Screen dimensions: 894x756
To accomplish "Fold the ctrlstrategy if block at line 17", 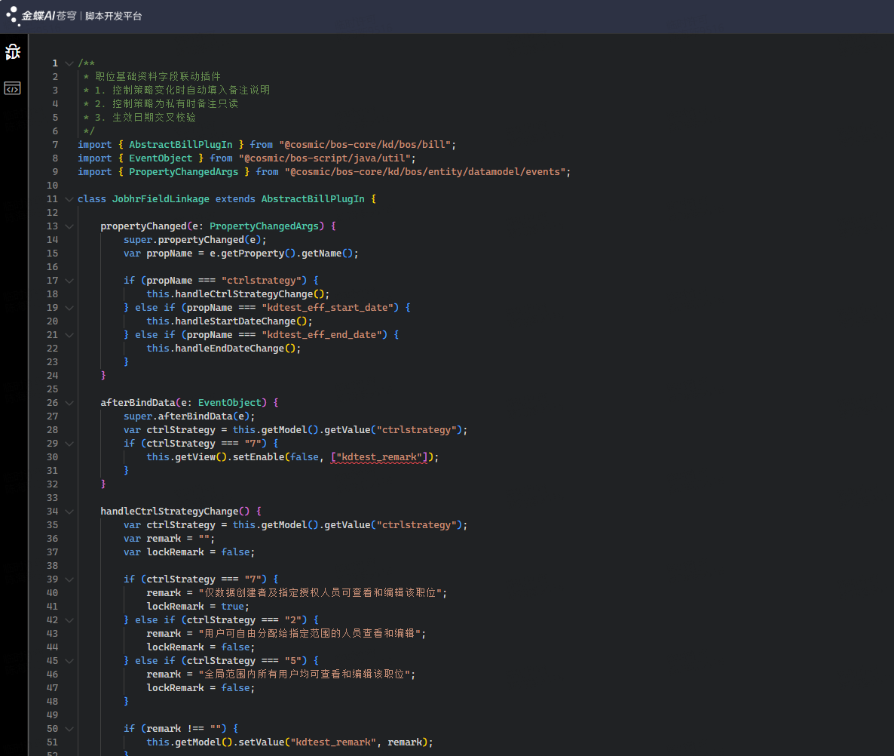I will 69,281.
